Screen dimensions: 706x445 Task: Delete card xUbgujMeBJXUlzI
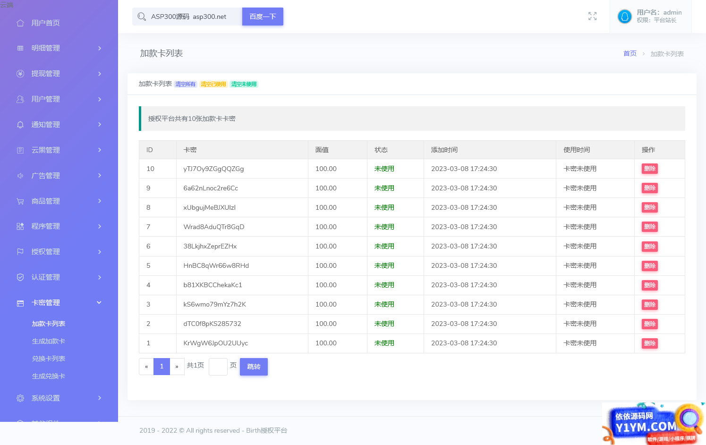click(x=650, y=207)
